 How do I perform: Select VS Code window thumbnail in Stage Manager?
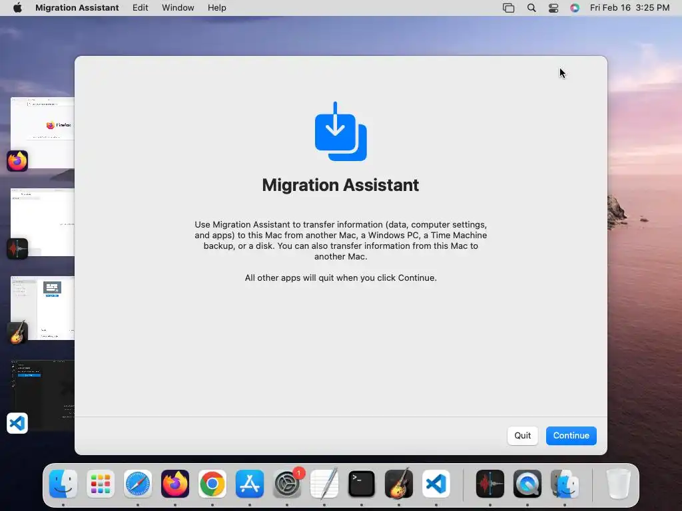[43, 395]
